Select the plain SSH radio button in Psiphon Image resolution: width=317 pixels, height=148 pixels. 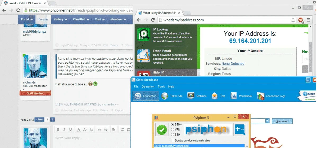point(173,134)
